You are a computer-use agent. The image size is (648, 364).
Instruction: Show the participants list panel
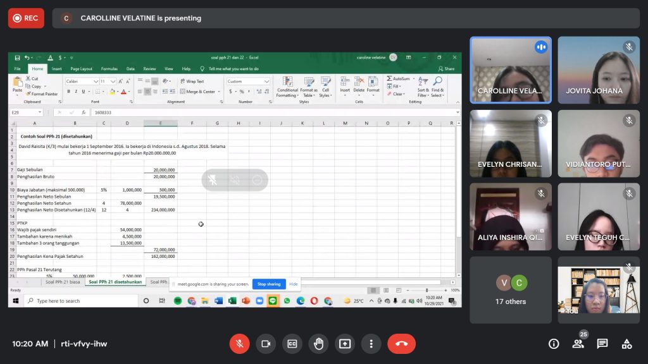578,344
